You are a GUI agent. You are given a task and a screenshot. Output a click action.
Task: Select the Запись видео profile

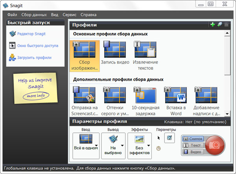tap(115, 53)
